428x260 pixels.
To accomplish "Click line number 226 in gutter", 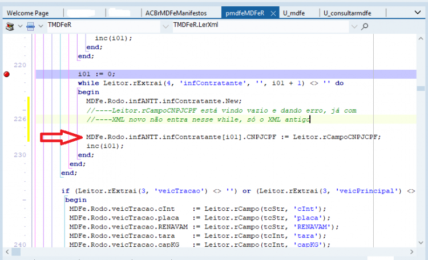I will [20, 119].
